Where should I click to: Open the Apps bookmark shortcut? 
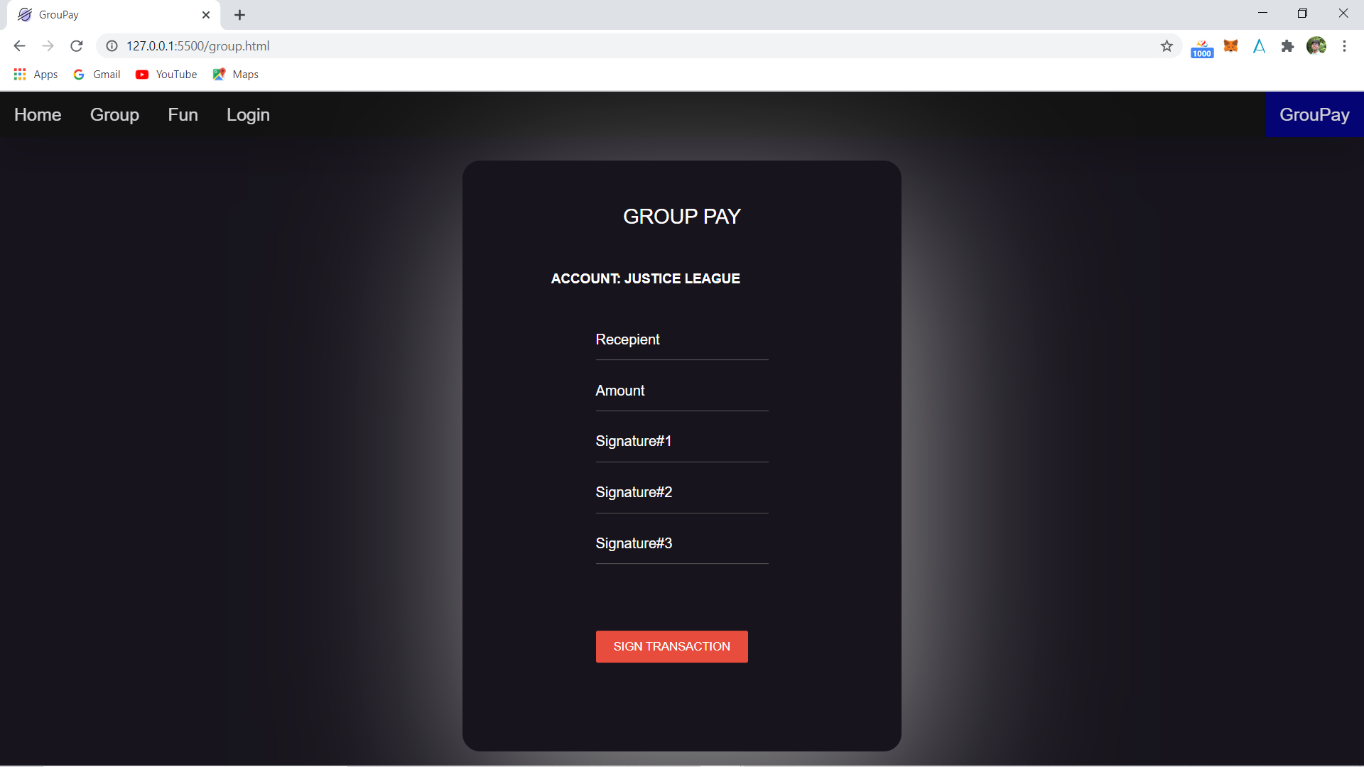click(x=36, y=75)
